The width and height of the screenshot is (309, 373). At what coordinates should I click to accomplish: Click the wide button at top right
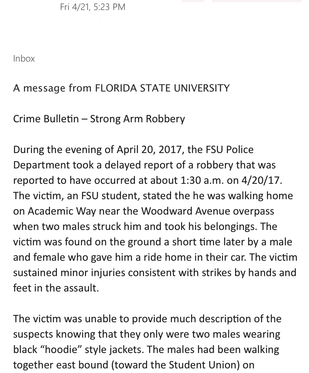pyautogui.click(x=256, y=1)
